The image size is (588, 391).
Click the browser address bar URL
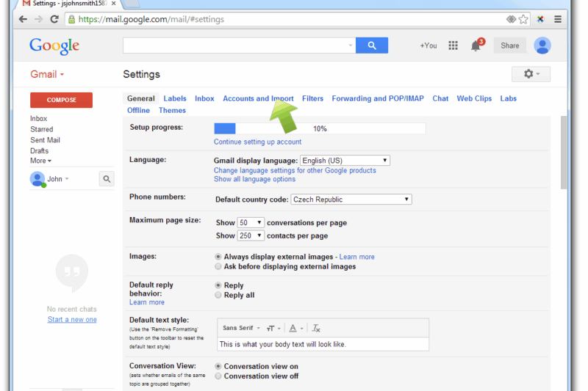tap(151, 20)
